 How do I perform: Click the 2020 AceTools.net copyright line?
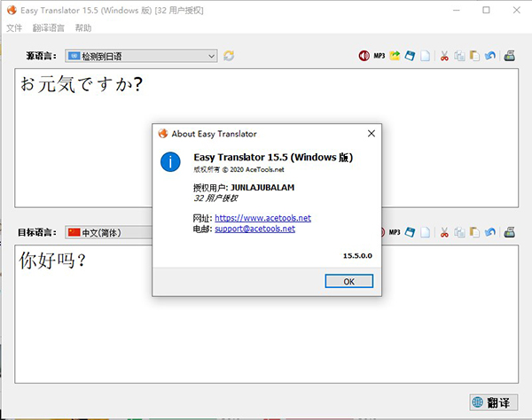239,169
